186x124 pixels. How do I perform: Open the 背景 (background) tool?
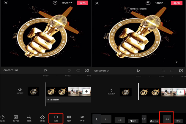(x=69, y=118)
